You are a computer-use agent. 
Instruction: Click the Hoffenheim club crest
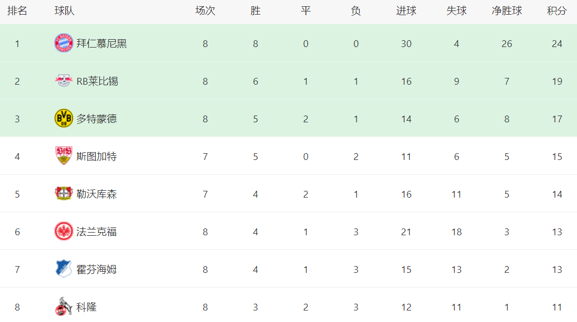click(64, 269)
